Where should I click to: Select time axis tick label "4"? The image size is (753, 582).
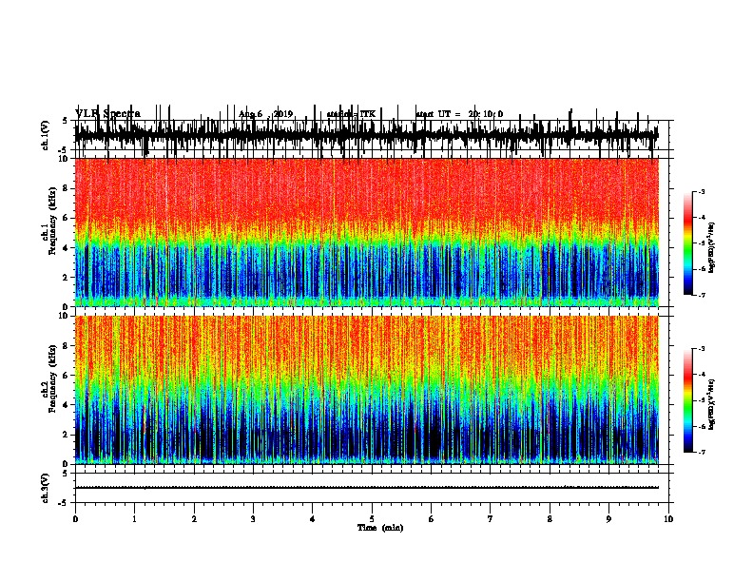pyautogui.click(x=313, y=519)
